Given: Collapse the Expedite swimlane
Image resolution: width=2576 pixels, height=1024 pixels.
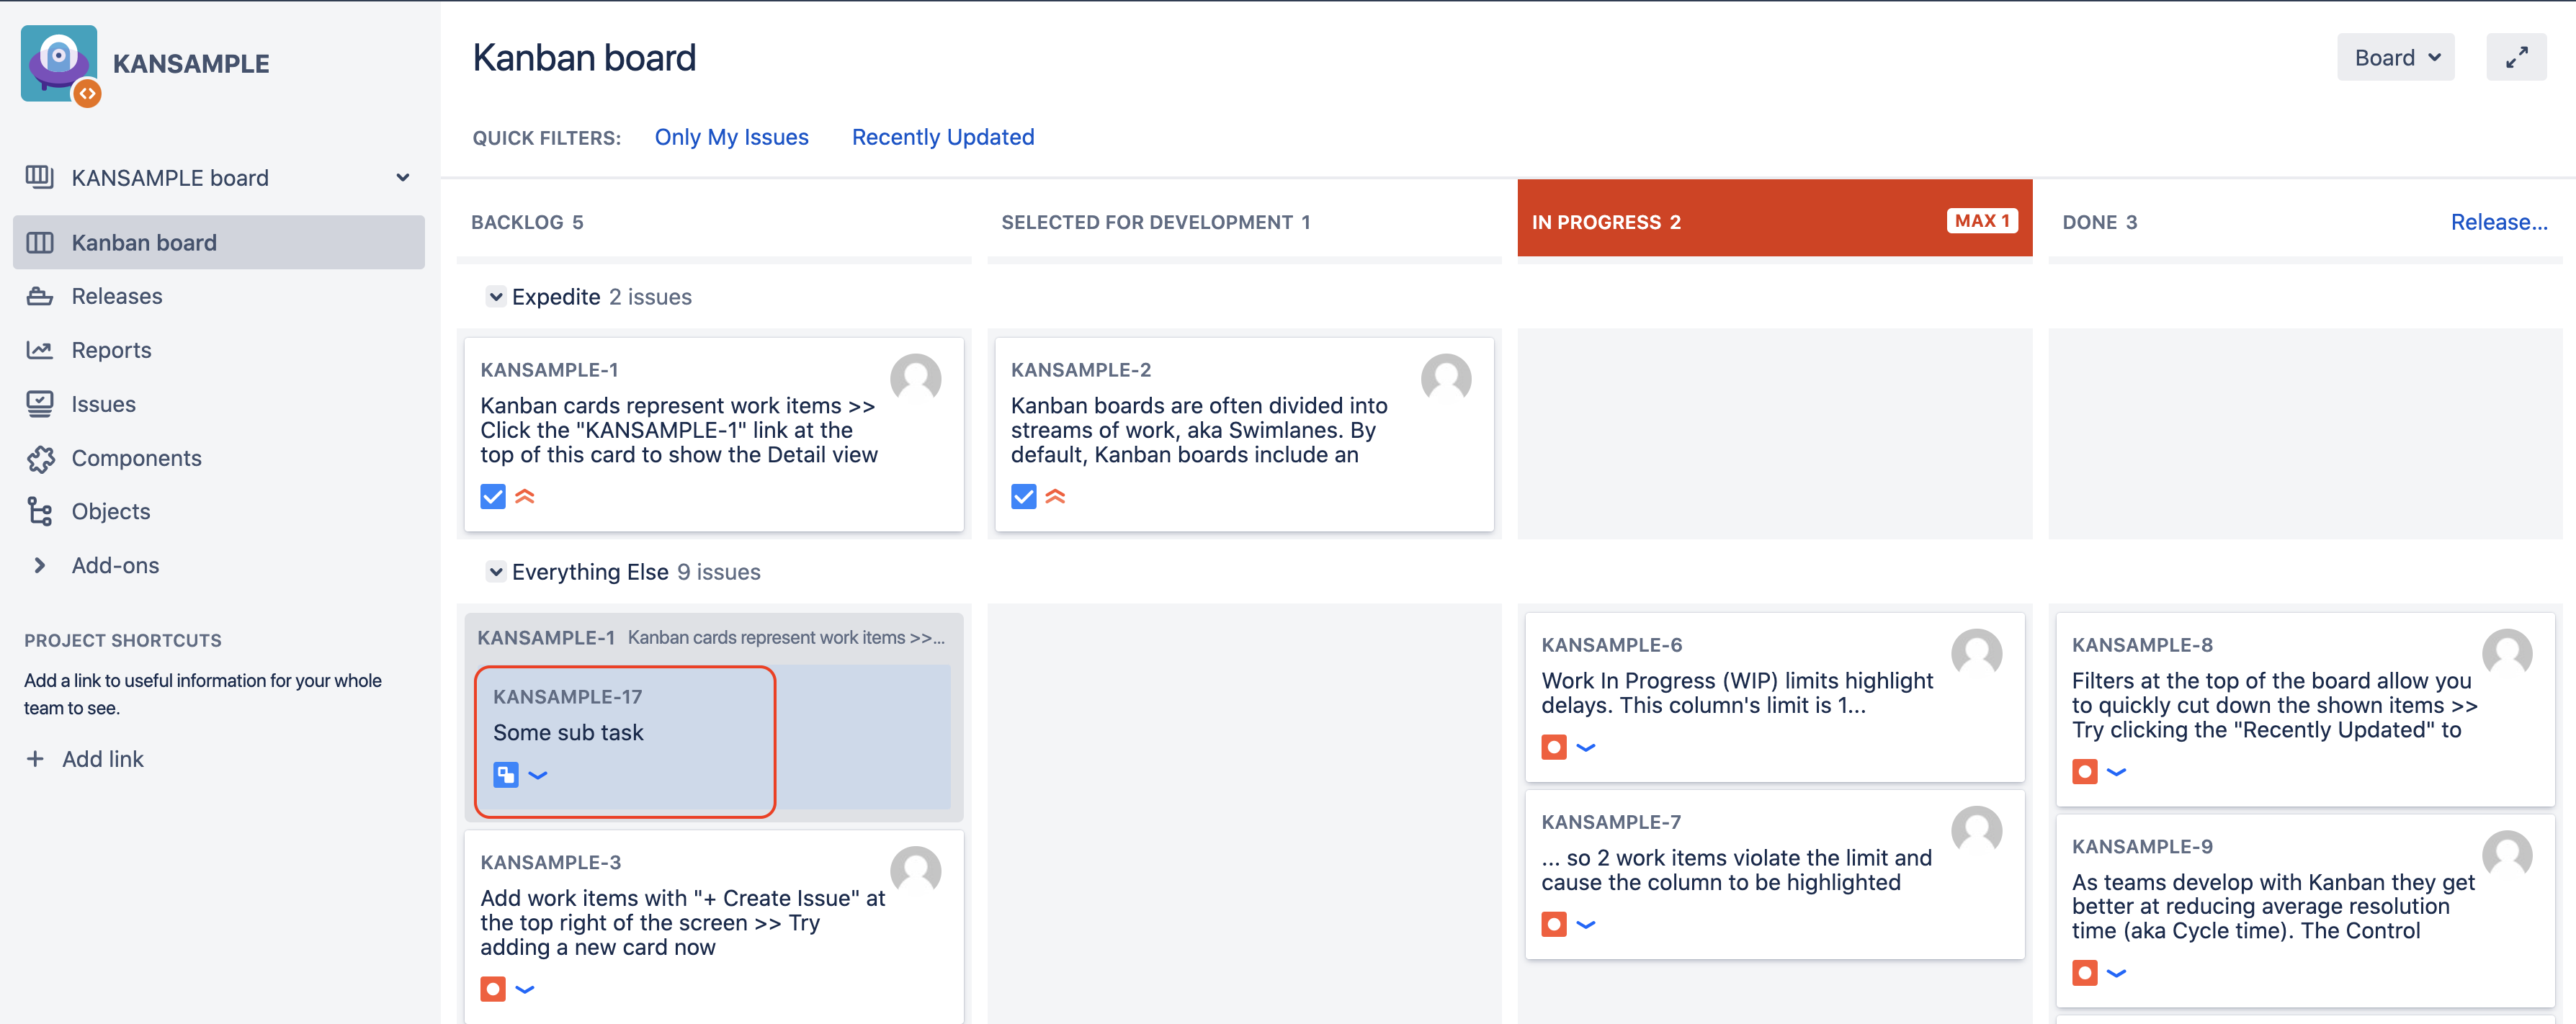Looking at the screenshot, I should click(x=495, y=297).
